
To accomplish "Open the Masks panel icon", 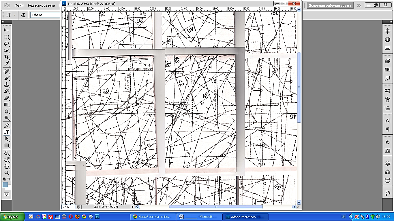I will click(387, 150).
